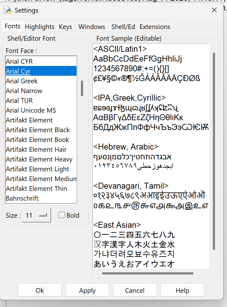Screen dimensions: 227x307
Task: Close the Settings dialog window
Action: [214, 10]
